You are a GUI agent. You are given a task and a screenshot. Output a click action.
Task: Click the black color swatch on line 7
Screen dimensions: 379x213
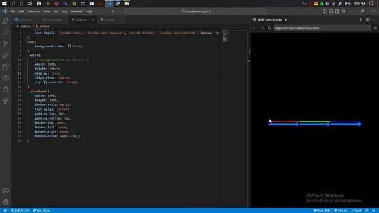tap(69, 46)
